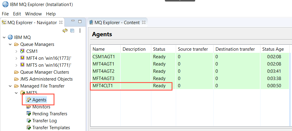The width and height of the screenshot is (292, 131).
Task: Click the JMS Administered Objects folder icon
Action: click(x=17, y=79)
